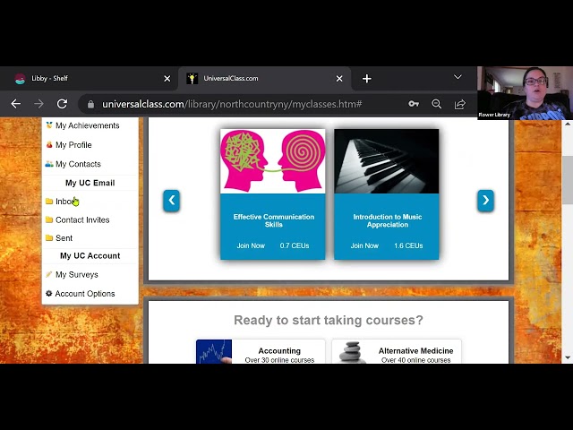Switch to the Libby - Shelf tab
The height and width of the screenshot is (430, 573).
click(x=90, y=78)
